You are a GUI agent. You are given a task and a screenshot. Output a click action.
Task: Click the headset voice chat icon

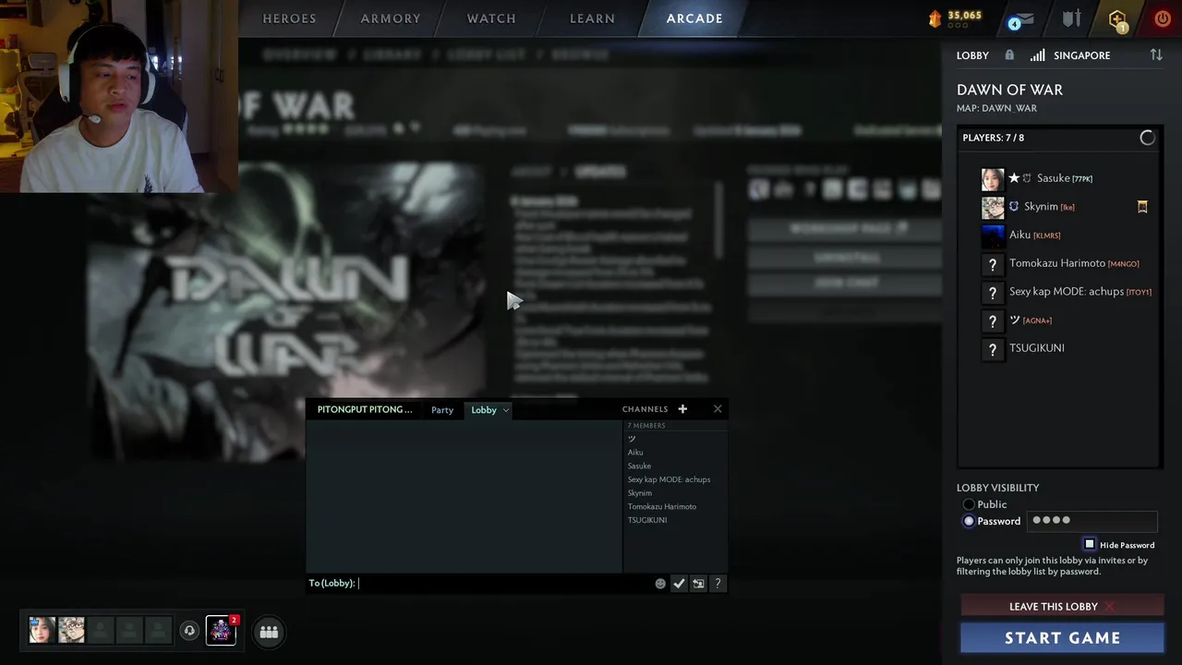click(189, 631)
